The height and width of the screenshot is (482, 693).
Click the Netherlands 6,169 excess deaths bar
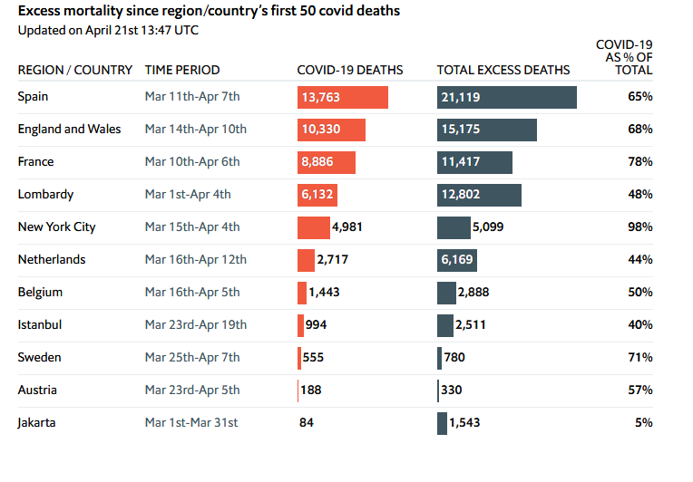tap(457, 260)
